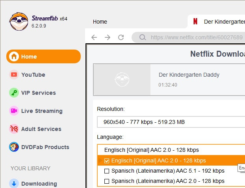The height and width of the screenshot is (188, 245).
Task: Enable Spanisch (Lateinamerika) AAC 2.0 track
Action: pos(107,181)
